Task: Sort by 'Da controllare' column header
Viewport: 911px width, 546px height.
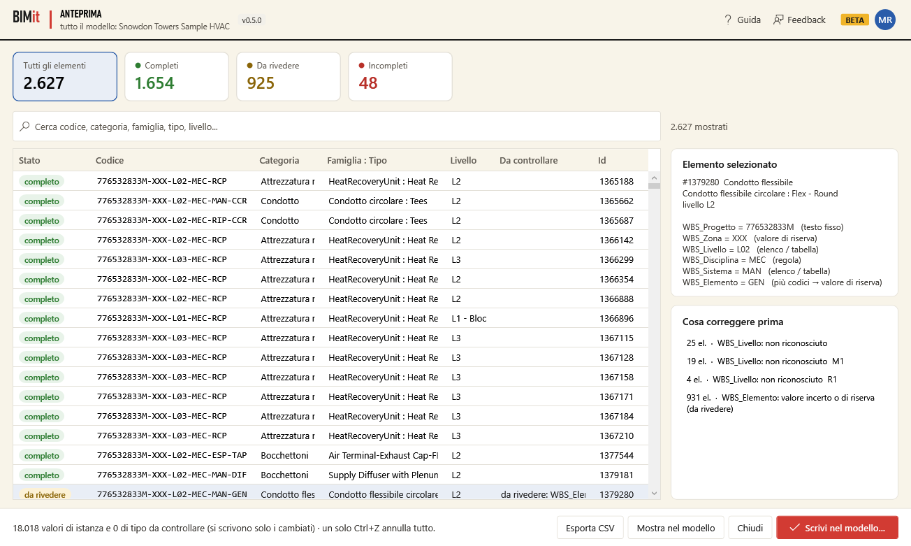Action: point(528,160)
